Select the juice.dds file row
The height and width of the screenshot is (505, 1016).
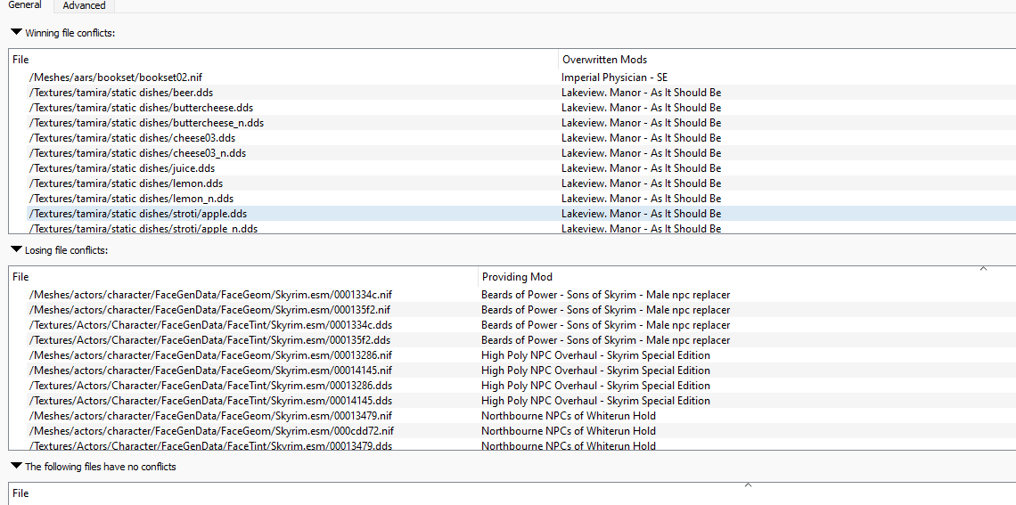click(x=122, y=168)
